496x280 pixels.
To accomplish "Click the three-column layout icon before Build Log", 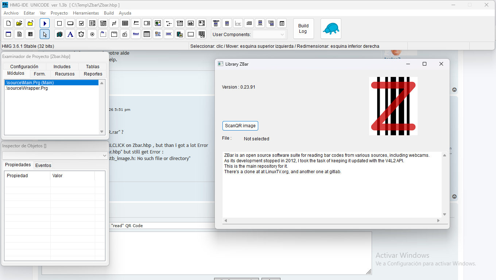I will pyautogui.click(x=282, y=23).
